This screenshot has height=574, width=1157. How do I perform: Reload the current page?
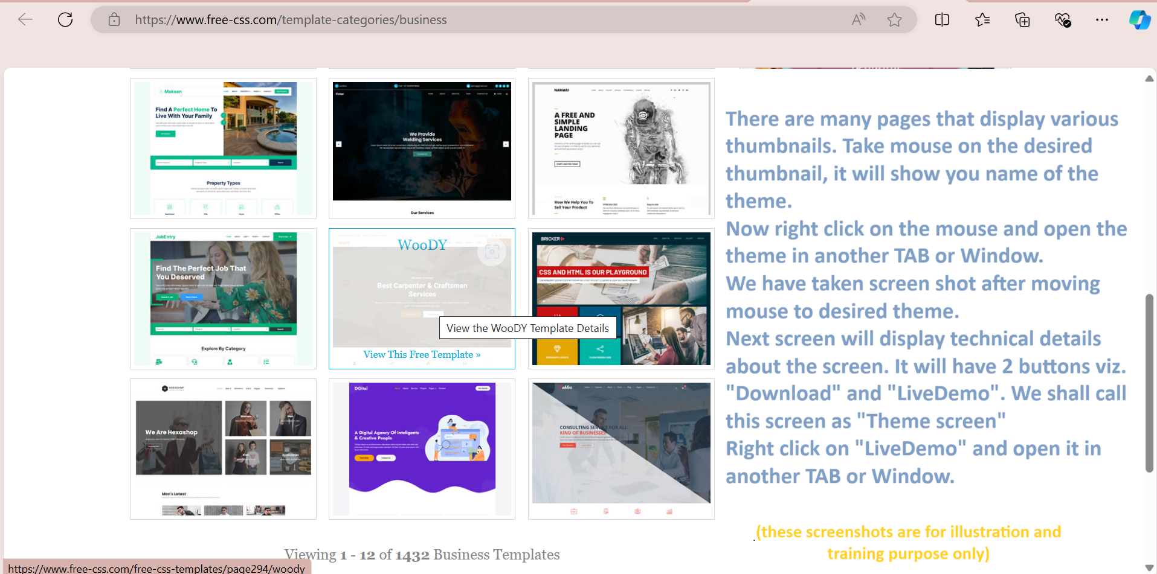tap(65, 19)
